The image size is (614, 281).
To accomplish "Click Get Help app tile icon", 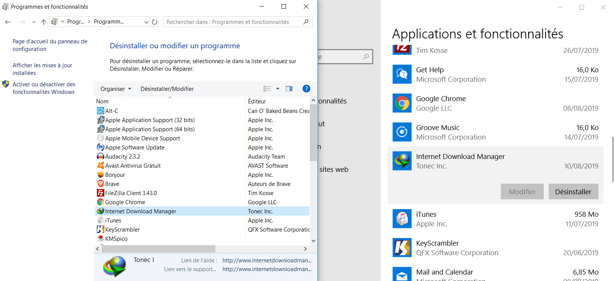I will [x=402, y=74].
